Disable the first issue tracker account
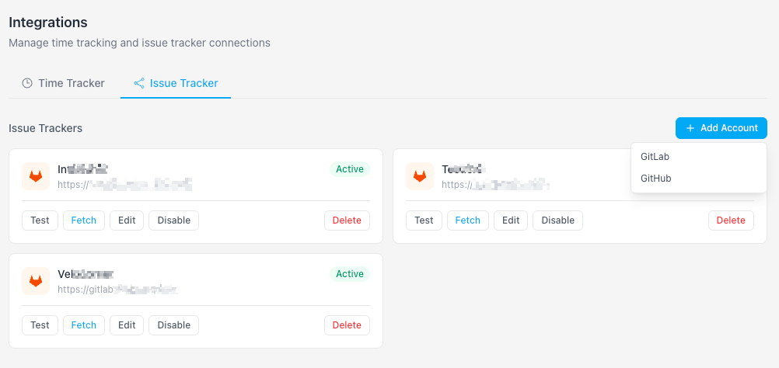The height and width of the screenshot is (368, 779). 174,220
